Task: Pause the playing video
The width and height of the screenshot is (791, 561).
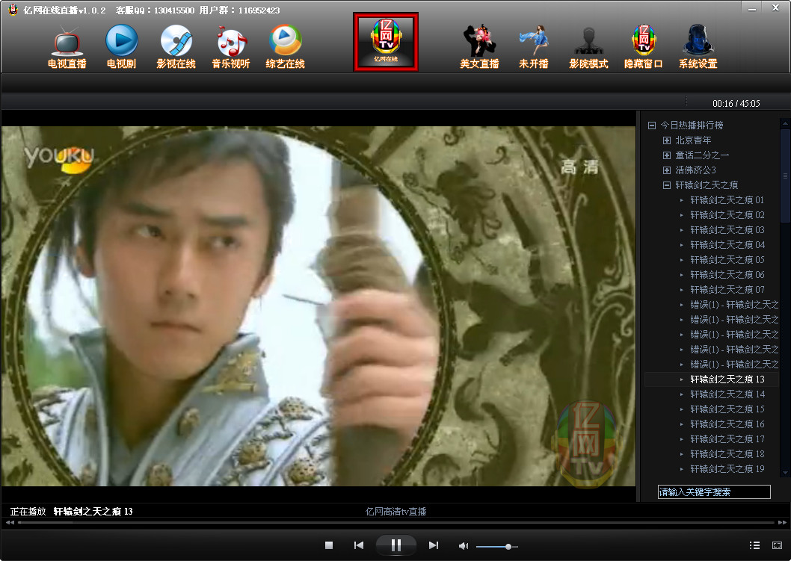Action: pyautogui.click(x=396, y=545)
